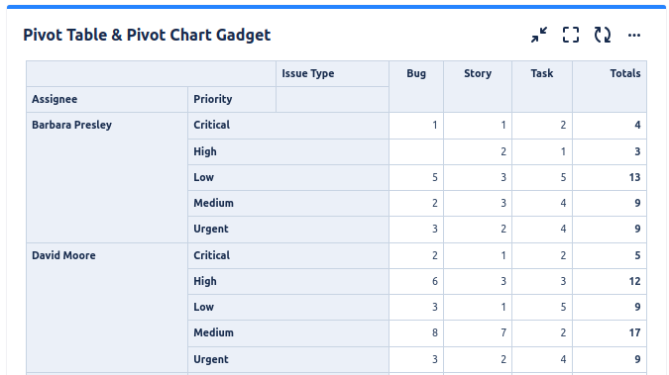Click David Moore Critical total of 5
This screenshot has width=669, height=375.
tap(610, 255)
